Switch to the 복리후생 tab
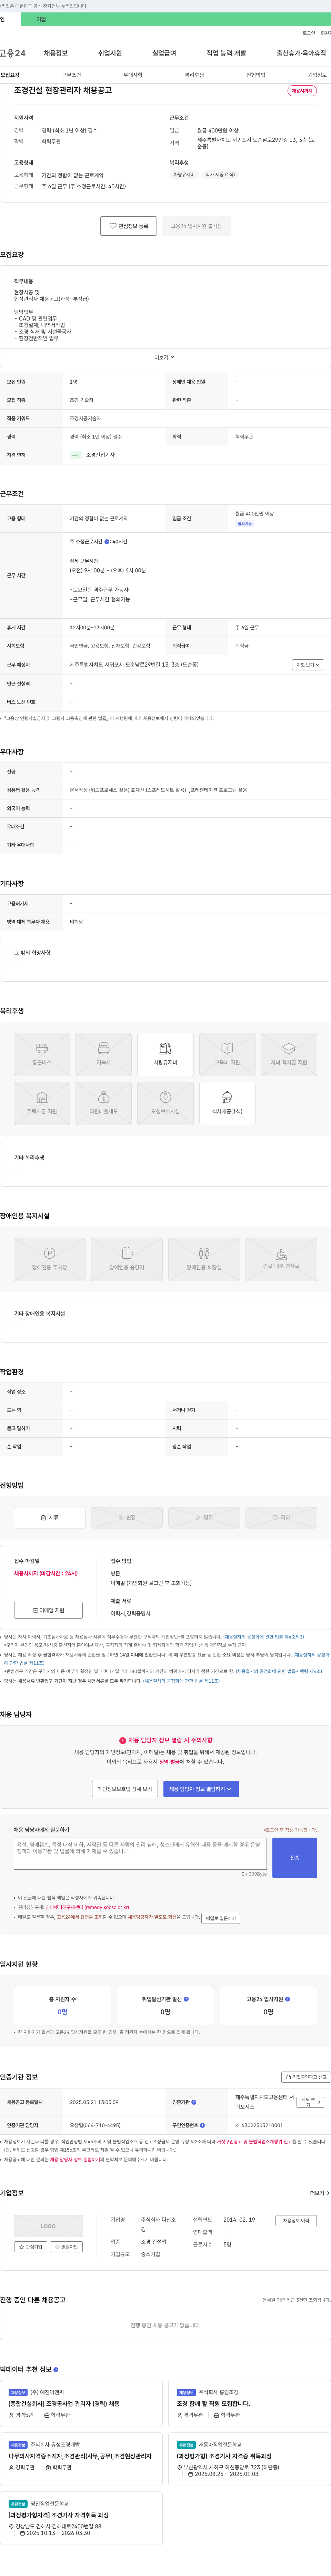This screenshot has width=331, height=2576. (x=194, y=75)
